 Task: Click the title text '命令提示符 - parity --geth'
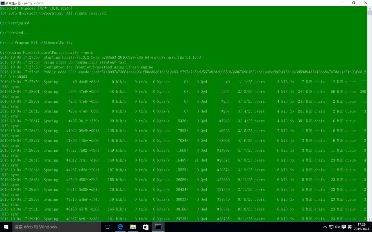click(24, 3)
